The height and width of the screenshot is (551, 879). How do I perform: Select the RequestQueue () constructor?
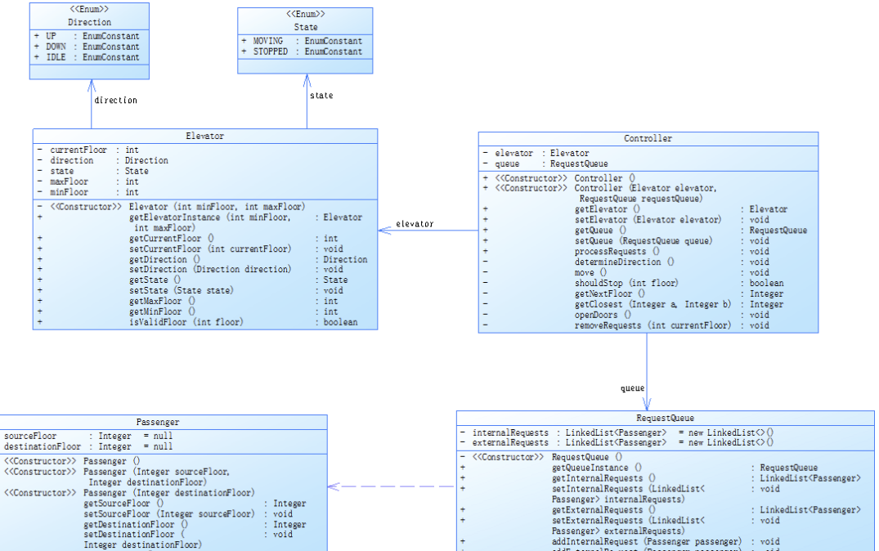coord(541,457)
